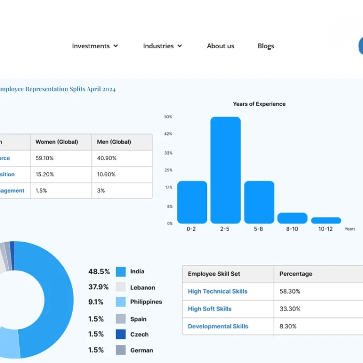Click the Employee Representation Splits April 2024 heading
The image size is (363, 363).
[57, 89]
